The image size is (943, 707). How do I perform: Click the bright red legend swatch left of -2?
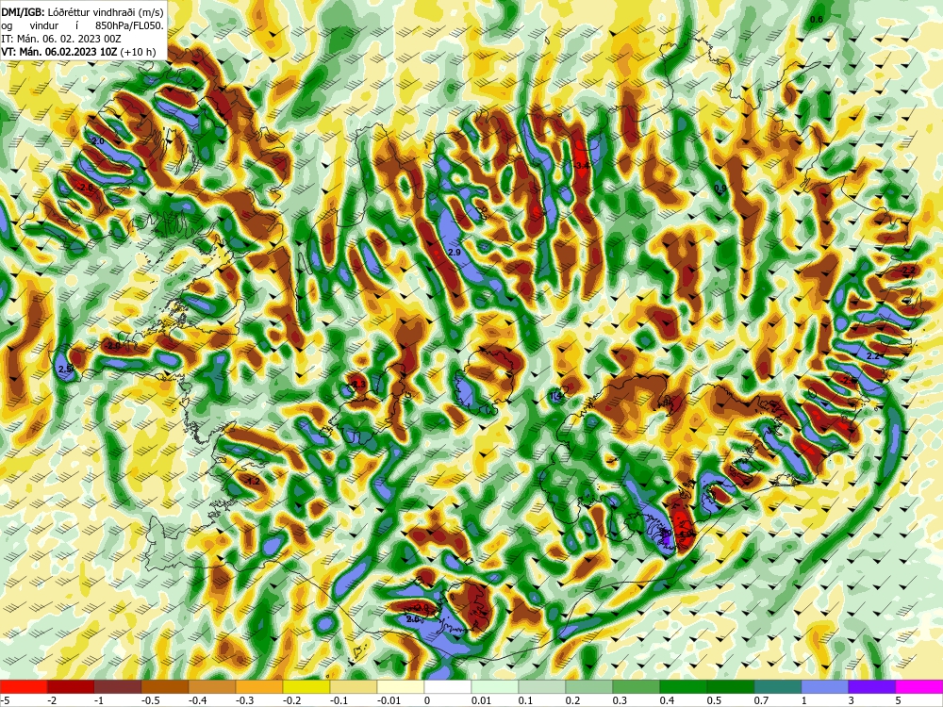point(24,686)
